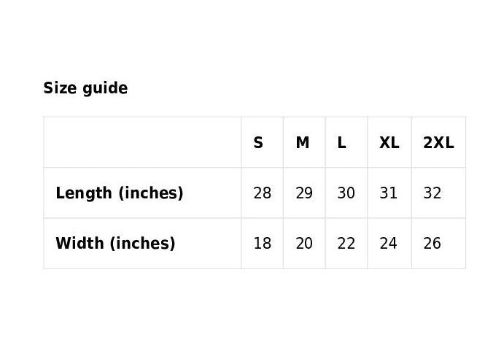Screen dimensions: 485x364
Task: Click the width value 24 cell
Action: pyautogui.click(x=389, y=243)
